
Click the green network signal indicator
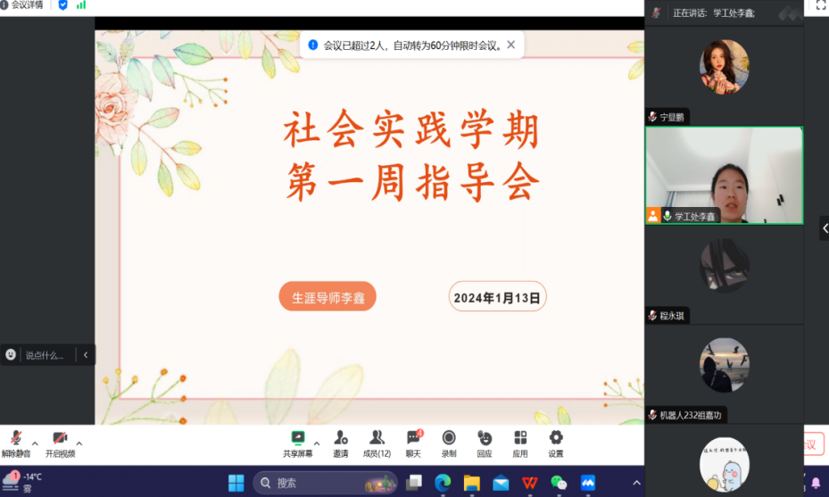[81, 5]
